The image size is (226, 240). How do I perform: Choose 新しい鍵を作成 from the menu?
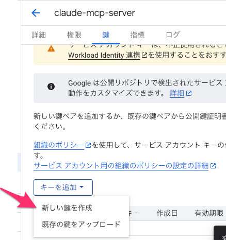pyautogui.click(x=81, y=208)
